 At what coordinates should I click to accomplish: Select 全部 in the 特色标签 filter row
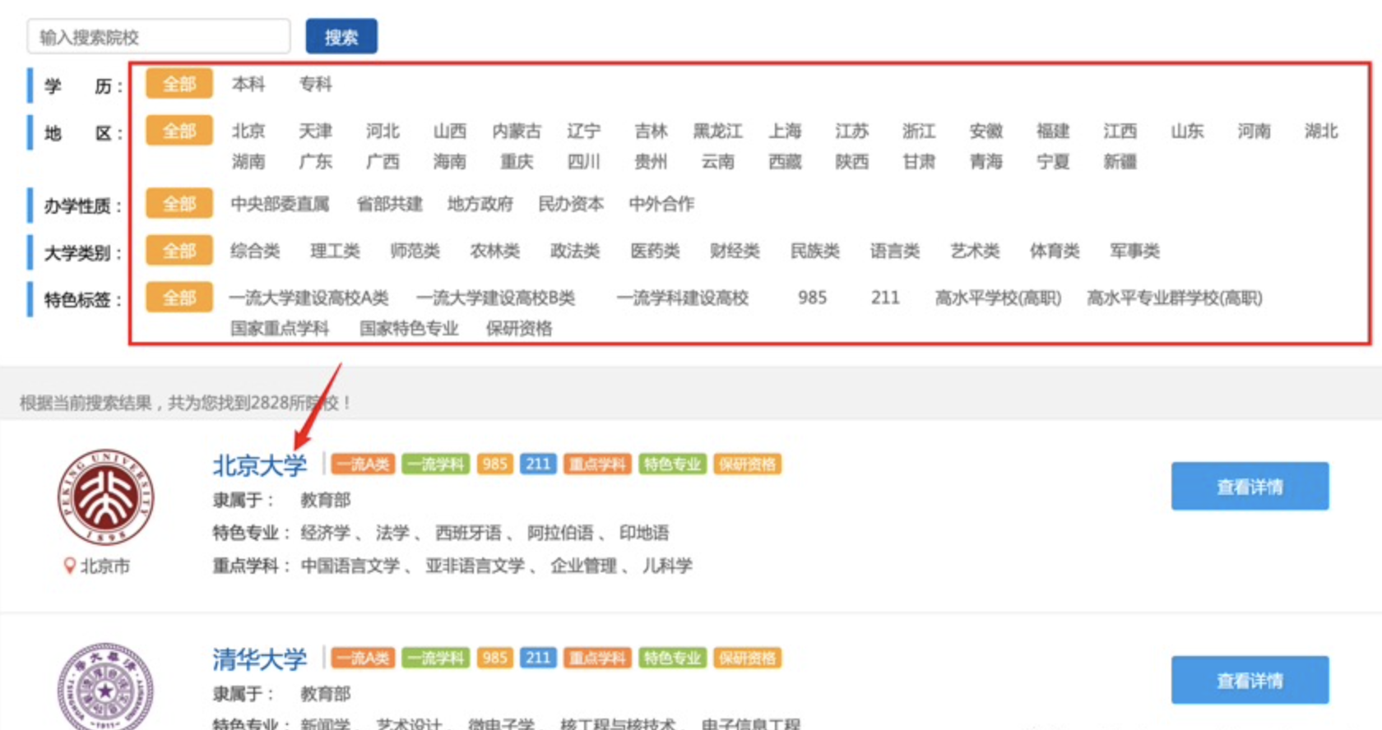pyautogui.click(x=179, y=298)
